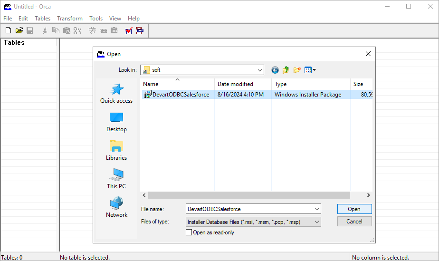Image resolution: width=439 pixels, height=261 pixels.
Task: Click the file list horizontal scrollbar thumb
Action: click(x=249, y=195)
